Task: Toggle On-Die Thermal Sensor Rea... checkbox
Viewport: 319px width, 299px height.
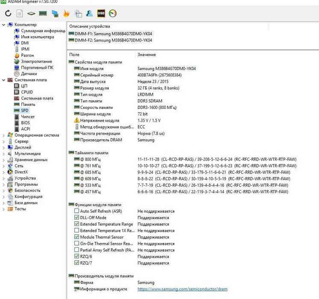Action: 77,243
